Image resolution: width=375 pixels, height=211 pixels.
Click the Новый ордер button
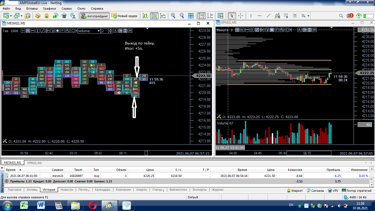click(124, 16)
